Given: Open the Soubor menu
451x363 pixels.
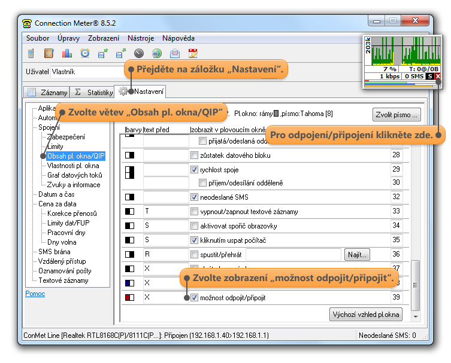Looking at the screenshot, I should click(x=38, y=38).
